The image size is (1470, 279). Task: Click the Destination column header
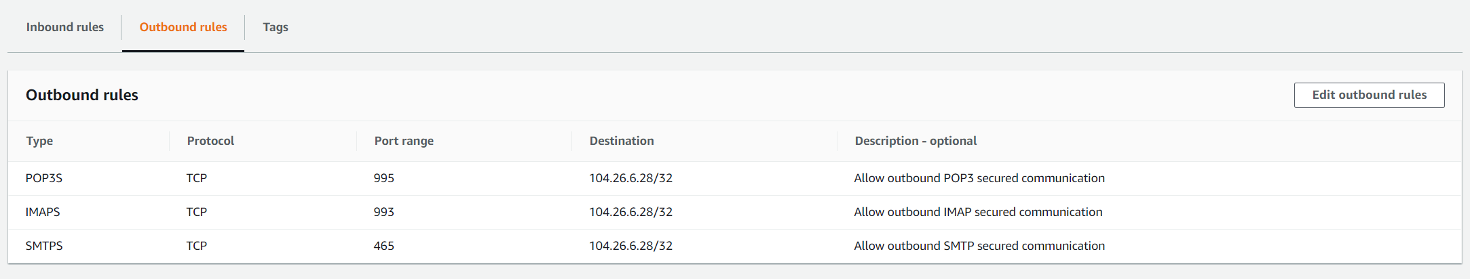(622, 141)
